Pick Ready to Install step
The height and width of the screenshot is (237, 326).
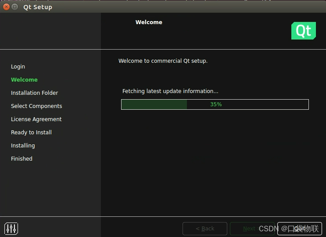pos(31,133)
